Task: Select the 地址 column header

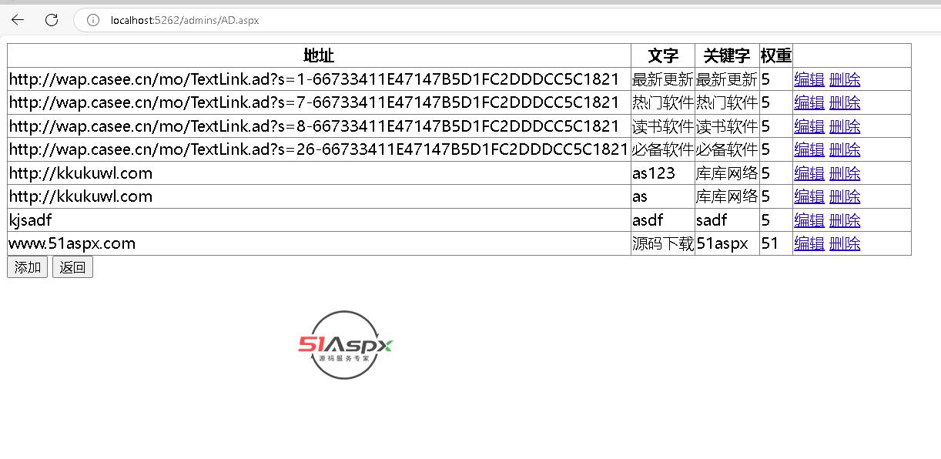Action: pyautogui.click(x=319, y=55)
